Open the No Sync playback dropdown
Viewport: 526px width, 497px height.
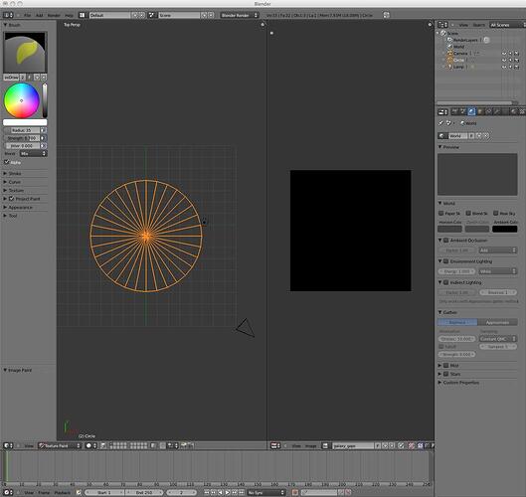[x=266, y=492]
